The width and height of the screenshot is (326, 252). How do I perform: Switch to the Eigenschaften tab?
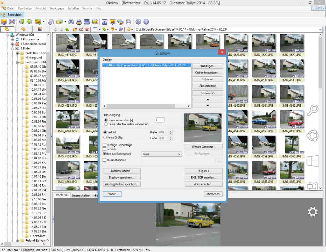[81, 195]
